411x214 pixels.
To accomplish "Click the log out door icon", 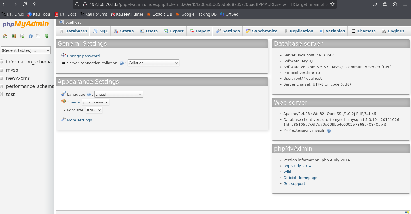I will [x=13, y=36].
